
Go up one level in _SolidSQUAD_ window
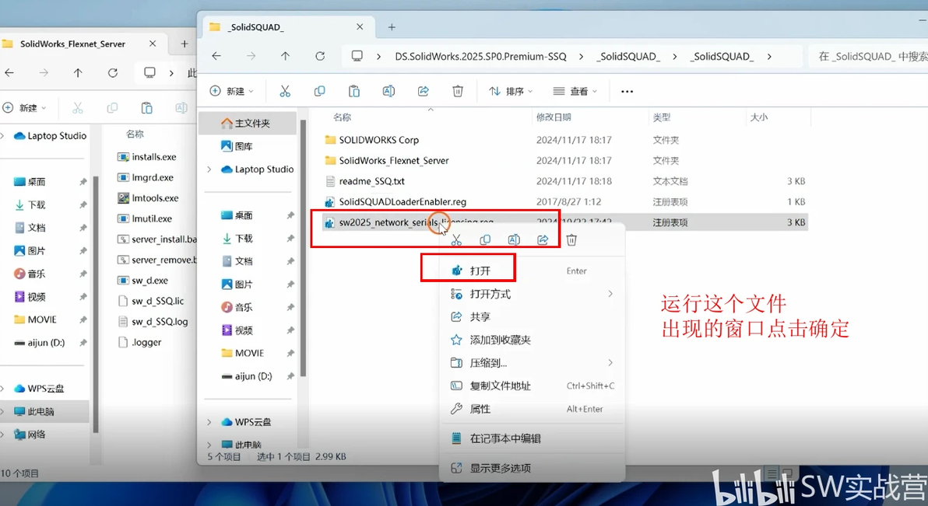point(285,56)
